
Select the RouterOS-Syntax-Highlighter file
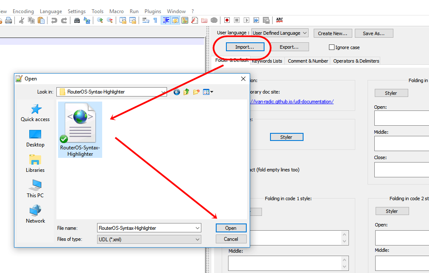(80, 130)
